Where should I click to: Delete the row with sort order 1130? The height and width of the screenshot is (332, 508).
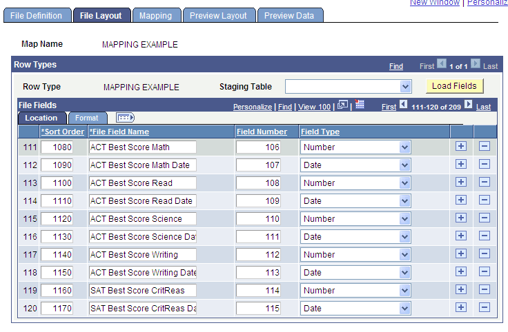485,236
